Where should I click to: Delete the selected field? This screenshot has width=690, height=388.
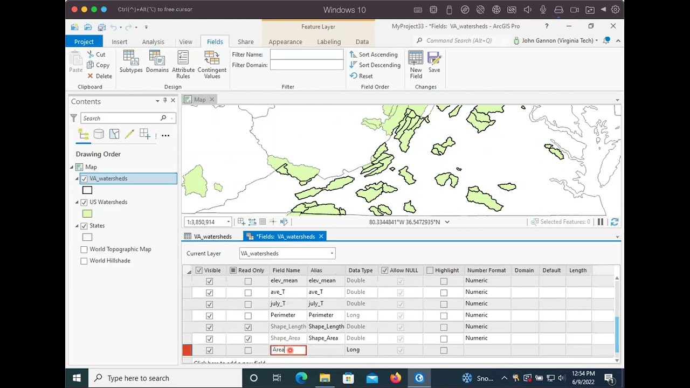[99, 76]
